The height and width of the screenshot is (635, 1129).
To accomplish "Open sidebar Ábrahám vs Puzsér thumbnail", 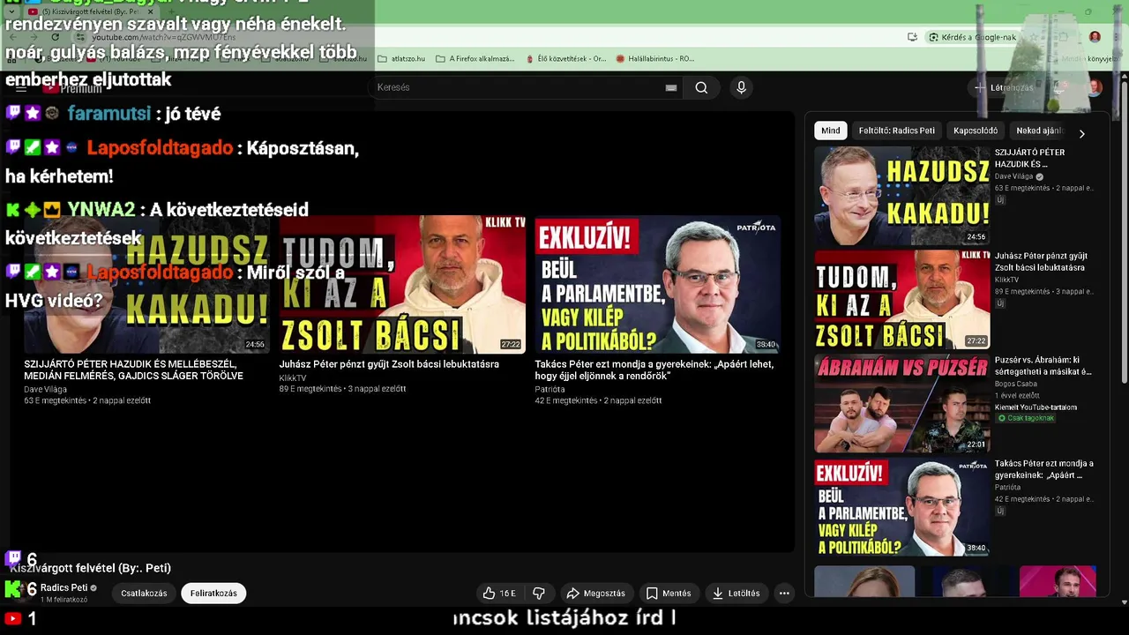I will tap(902, 404).
